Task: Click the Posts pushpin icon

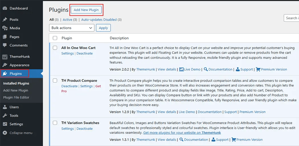Action: pos(5,20)
